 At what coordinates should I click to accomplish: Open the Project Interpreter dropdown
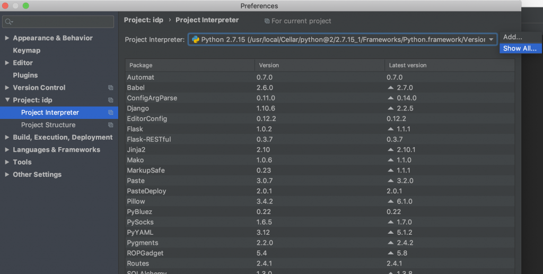[491, 40]
